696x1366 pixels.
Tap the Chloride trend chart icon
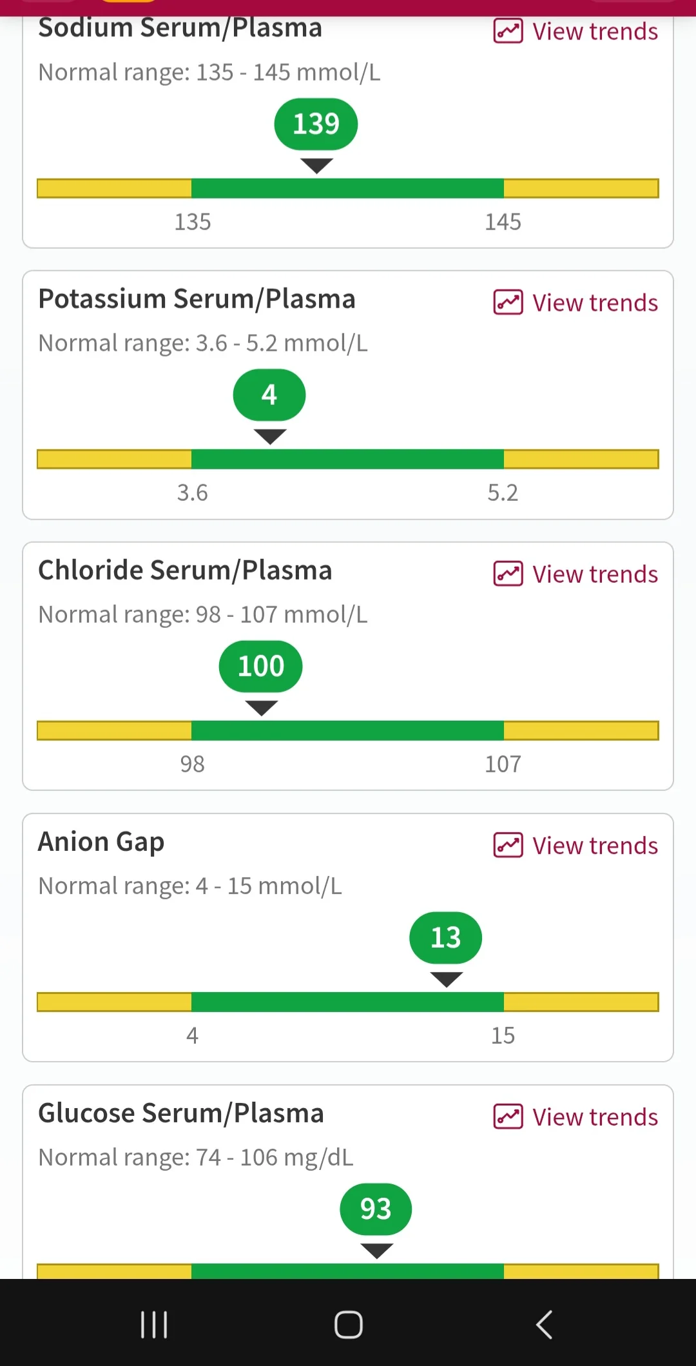pyautogui.click(x=508, y=574)
